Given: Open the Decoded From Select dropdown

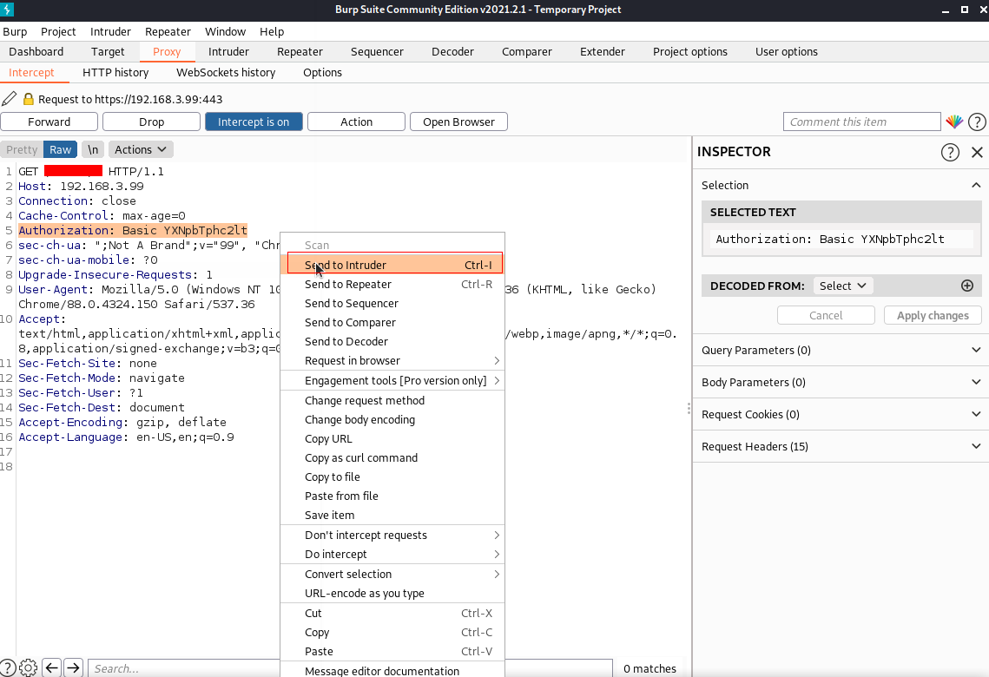Looking at the screenshot, I should click(842, 286).
